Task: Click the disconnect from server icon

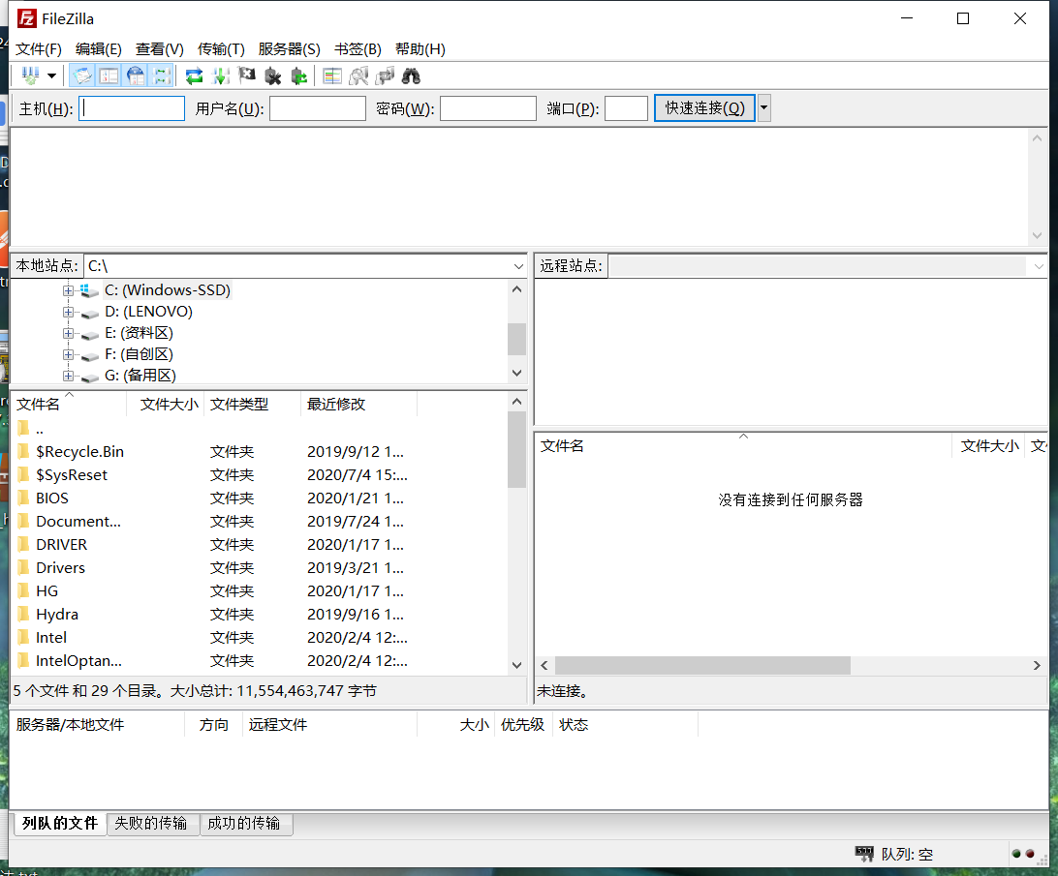Action: [272, 76]
